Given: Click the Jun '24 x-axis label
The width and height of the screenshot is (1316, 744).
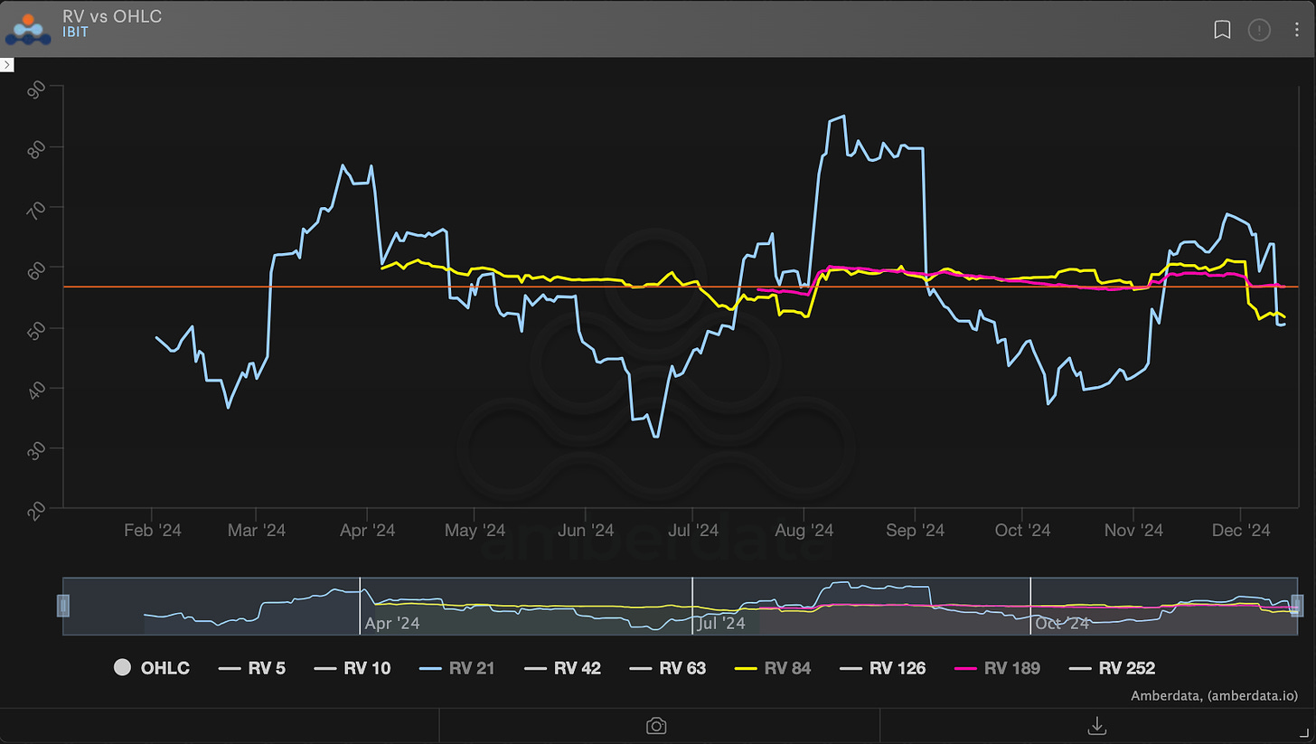Looking at the screenshot, I should click(587, 531).
